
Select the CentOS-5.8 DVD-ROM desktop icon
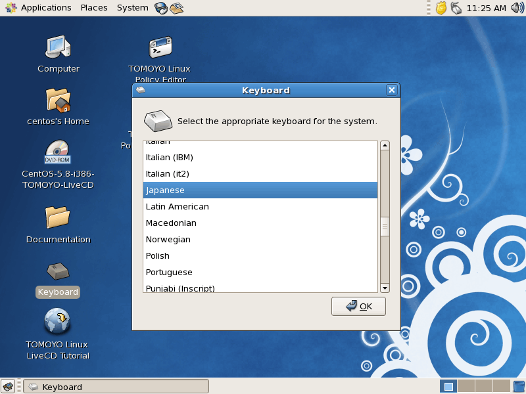point(57,152)
